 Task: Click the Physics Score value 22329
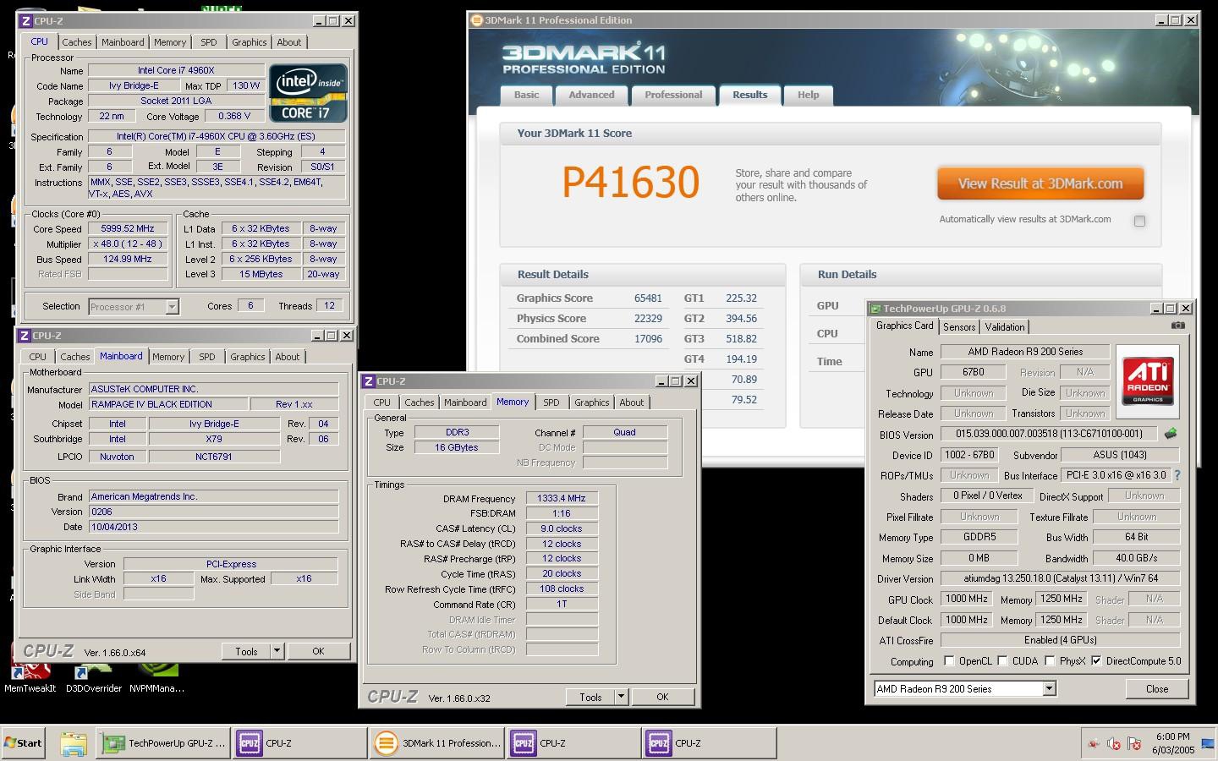coord(648,319)
